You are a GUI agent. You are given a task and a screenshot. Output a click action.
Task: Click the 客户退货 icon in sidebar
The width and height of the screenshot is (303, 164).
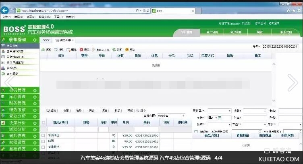[x=3, y=74]
